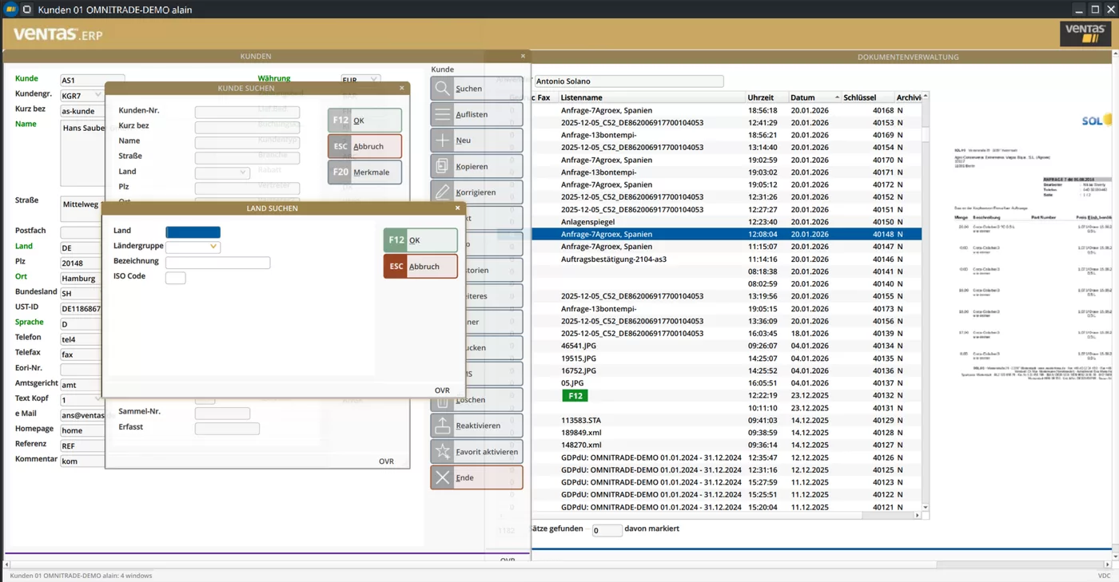The width and height of the screenshot is (1119, 582).
Task: Select the 05.JPG row
Action: coord(726,383)
